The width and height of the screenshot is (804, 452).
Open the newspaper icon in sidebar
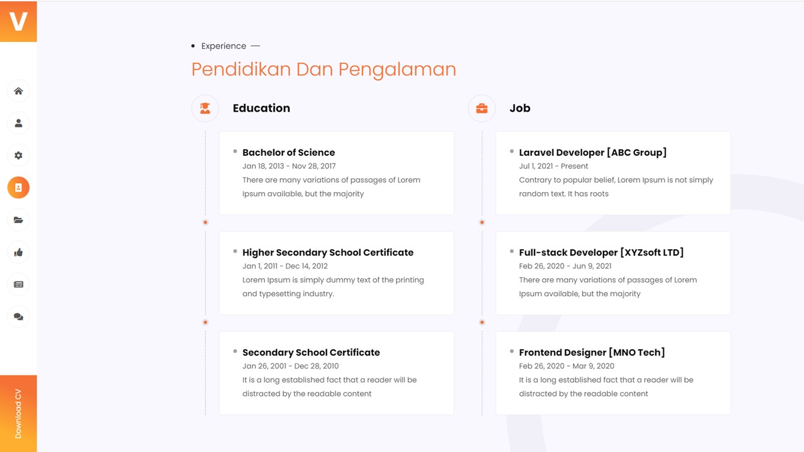18,284
